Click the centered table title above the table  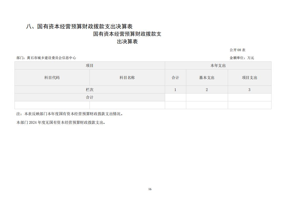pos(127,38)
